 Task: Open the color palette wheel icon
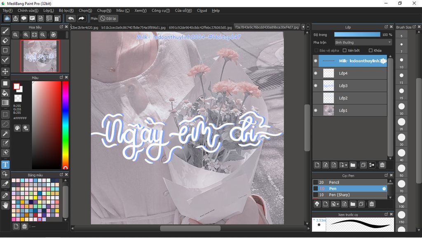coord(17,128)
